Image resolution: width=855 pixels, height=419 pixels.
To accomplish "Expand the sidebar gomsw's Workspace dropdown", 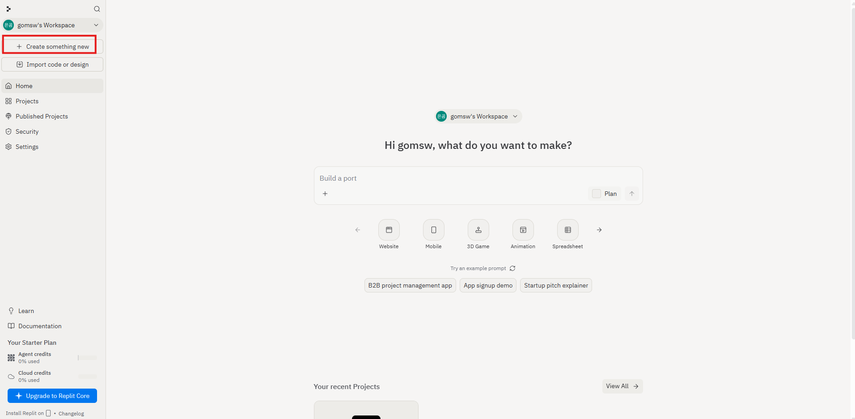I will [x=53, y=25].
